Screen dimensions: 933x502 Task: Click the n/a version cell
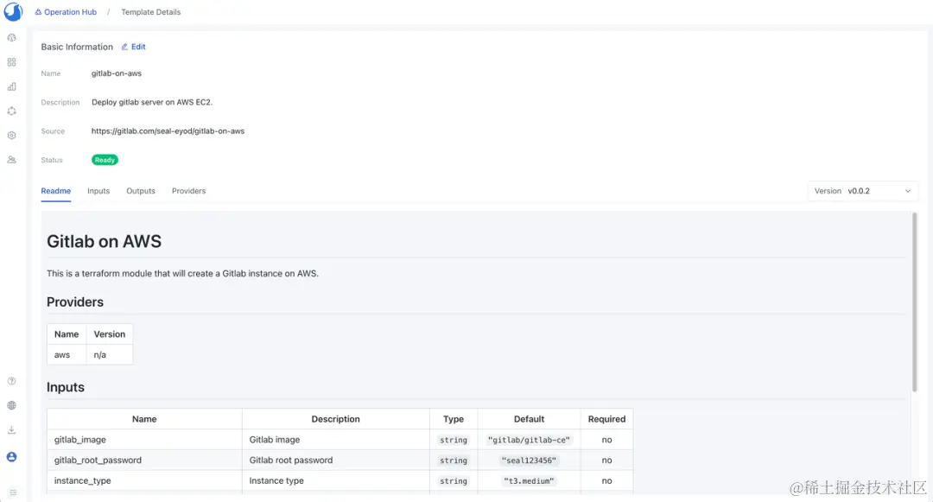pyautogui.click(x=110, y=354)
